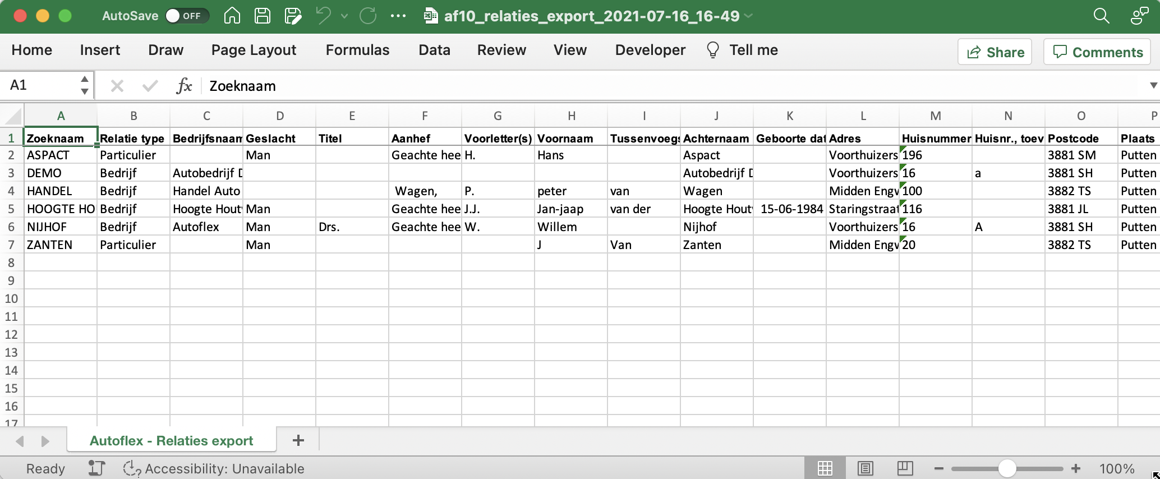The height and width of the screenshot is (479, 1160).
Task: Switch to Page Layout view in status bar
Action: click(x=865, y=468)
